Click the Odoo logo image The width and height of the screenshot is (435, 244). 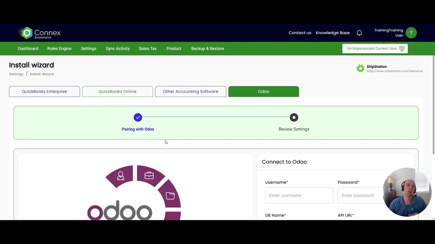[135, 192]
